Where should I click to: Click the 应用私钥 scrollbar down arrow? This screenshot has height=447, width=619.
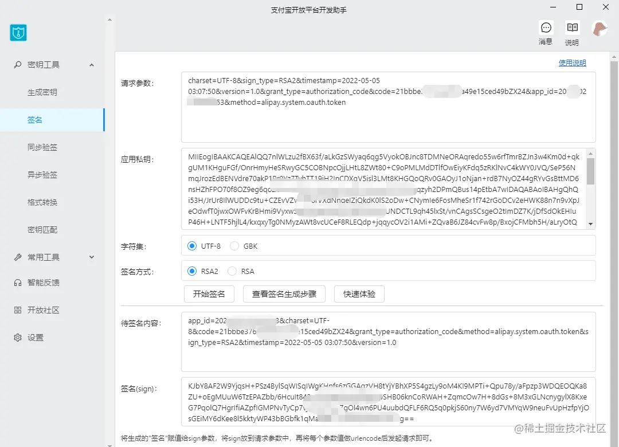click(590, 224)
